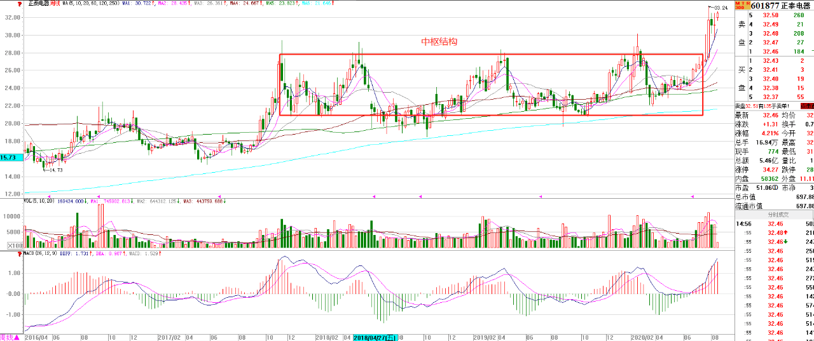Click the MTR 300 badge icon
The image size is (814, 341).
[740, 5]
